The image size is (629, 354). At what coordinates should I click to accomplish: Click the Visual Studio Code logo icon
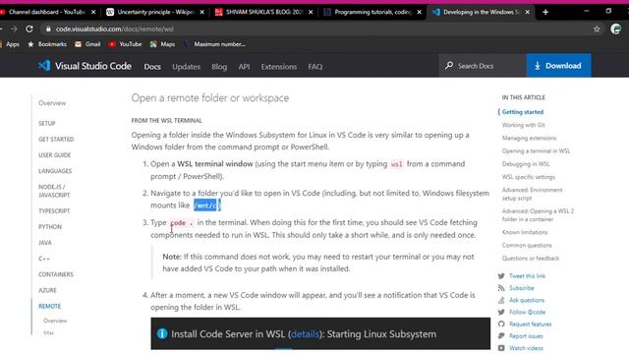[44, 66]
